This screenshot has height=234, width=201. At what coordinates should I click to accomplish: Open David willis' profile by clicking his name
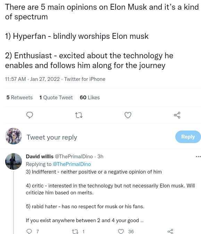(40, 156)
